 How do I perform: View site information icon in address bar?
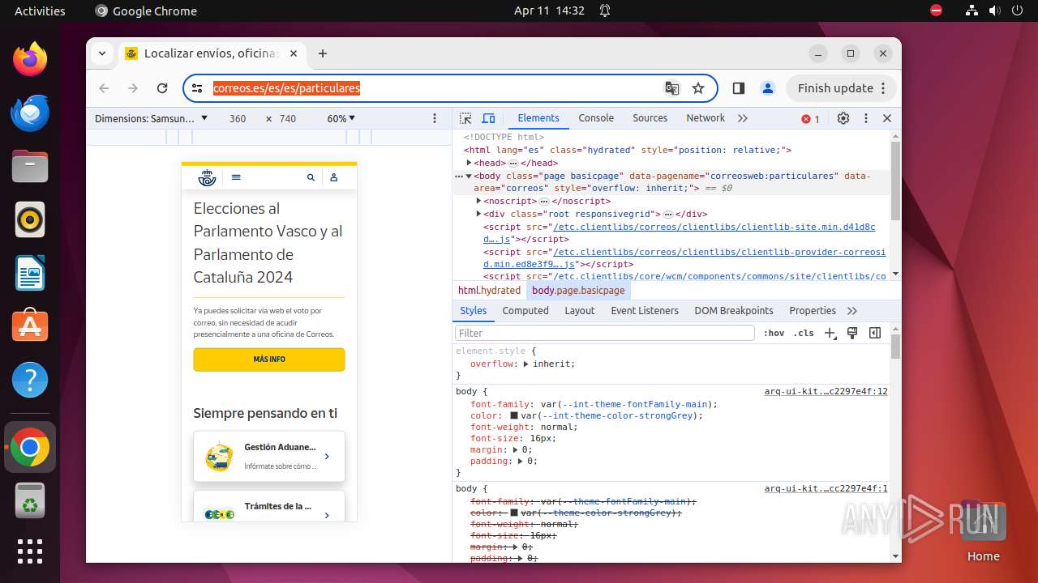[x=197, y=88]
